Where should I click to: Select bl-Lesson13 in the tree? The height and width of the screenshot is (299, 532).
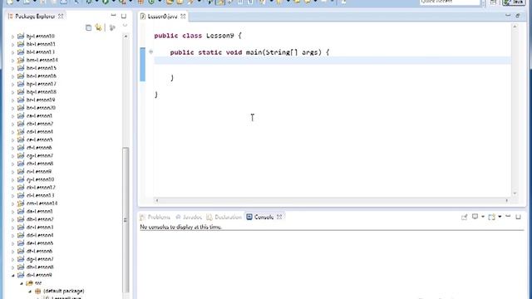tap(41, 51)
